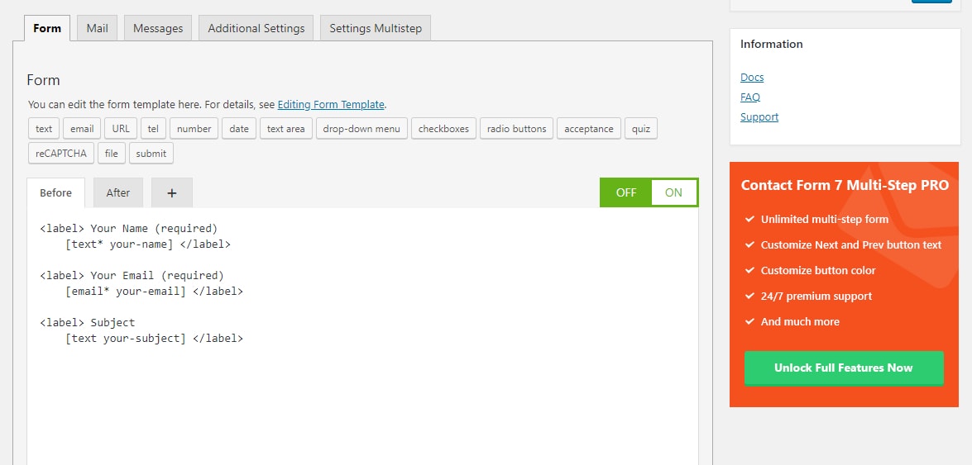The height and width of the screenshot is (465, 972).
Task: Insert a tel tag
Action: point(153,129)
